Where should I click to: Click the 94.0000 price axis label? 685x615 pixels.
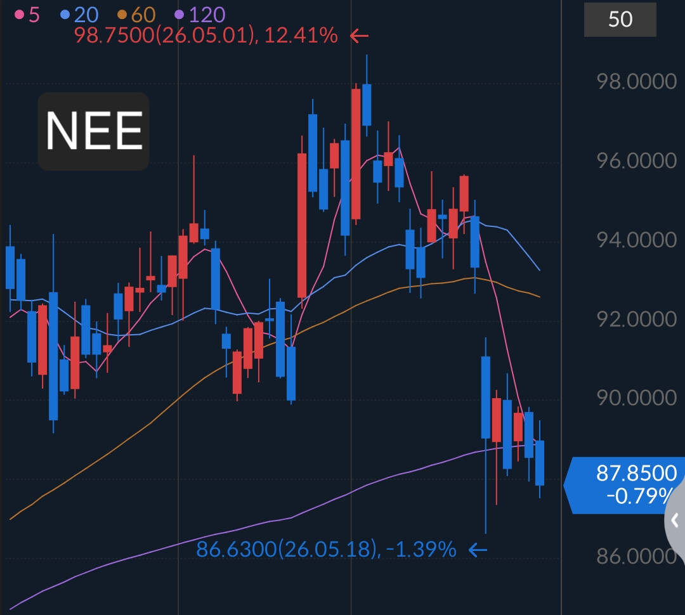pyautogui.click(x=637, y=240)
